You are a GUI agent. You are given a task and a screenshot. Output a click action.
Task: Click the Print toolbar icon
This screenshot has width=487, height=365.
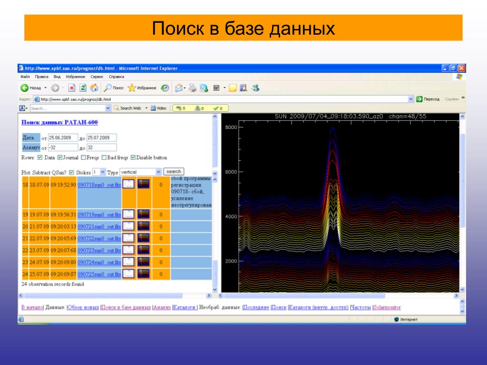tap(193, 88)
